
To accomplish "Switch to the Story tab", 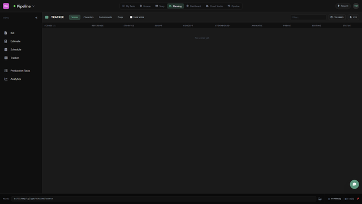I will click(160, 6).
